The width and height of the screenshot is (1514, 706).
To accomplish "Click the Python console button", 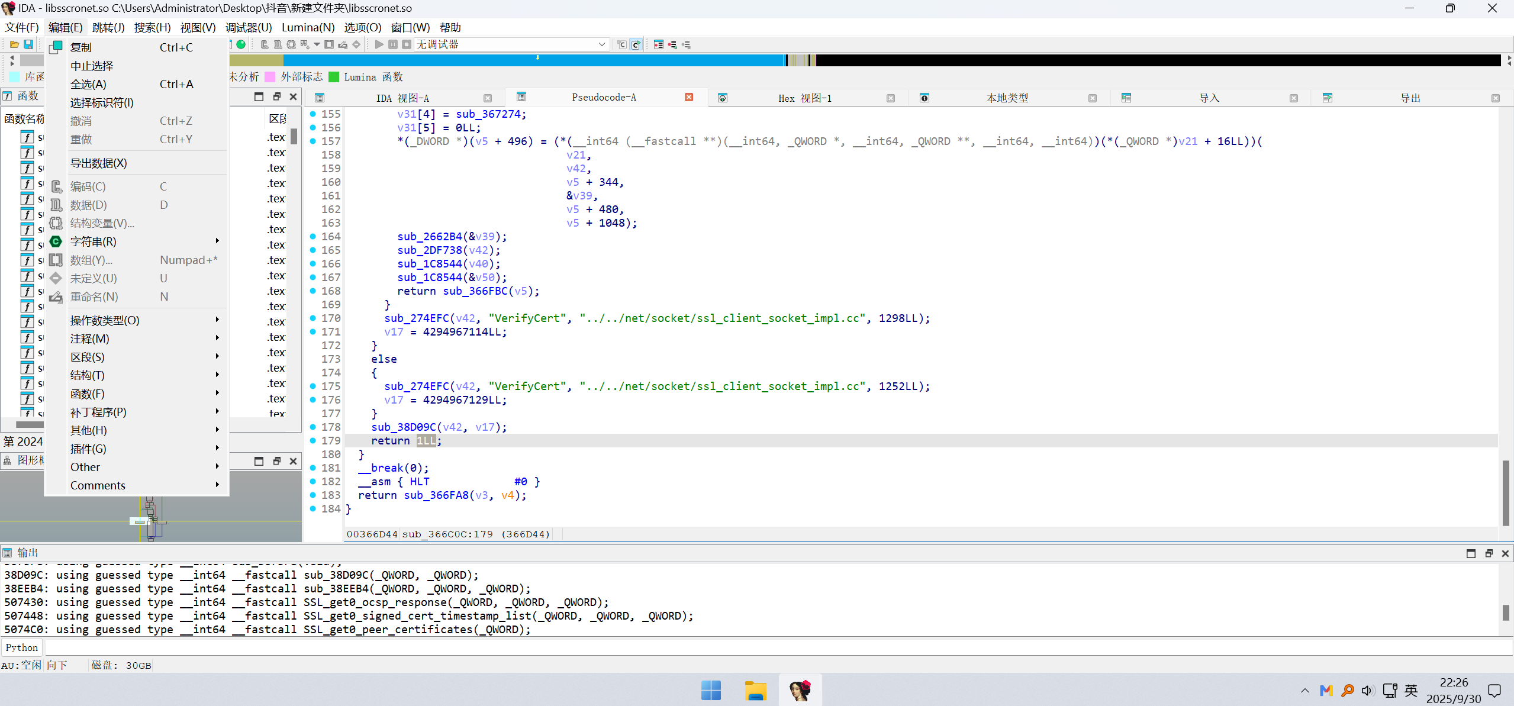I will click(22, 647).
